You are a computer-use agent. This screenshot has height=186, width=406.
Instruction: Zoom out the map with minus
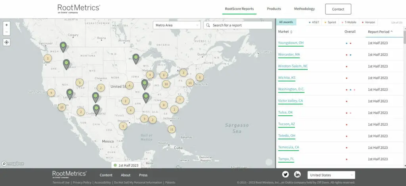tap(6, 32)
